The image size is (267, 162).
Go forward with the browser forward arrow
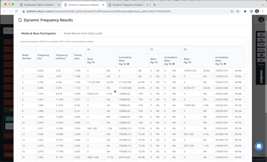(x=10, y=11)
